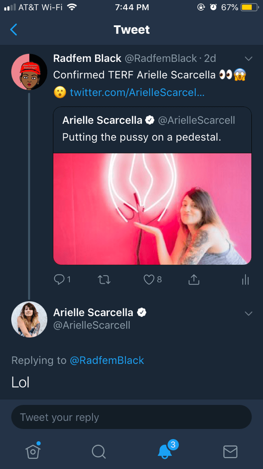263x469 pixels.
Task: Share the tweet via share icon
Action: coord(194,280)
